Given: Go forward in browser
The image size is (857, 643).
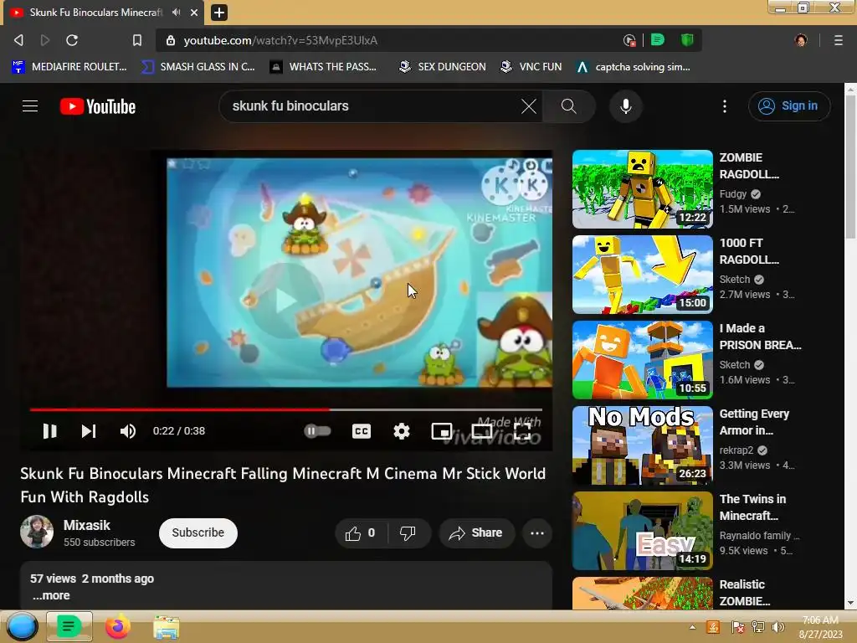Looking at the screenshot, I should (x=45, y=40).
